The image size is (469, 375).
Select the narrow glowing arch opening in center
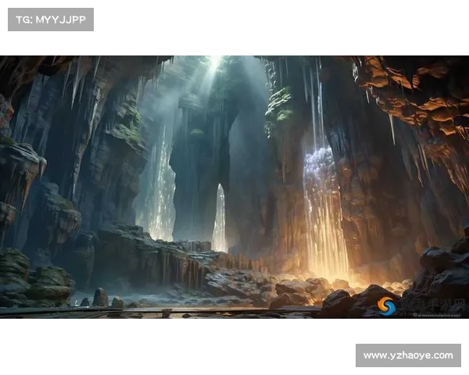click(x=220, y=219)
